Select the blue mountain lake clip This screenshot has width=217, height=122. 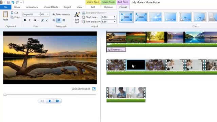195,37
